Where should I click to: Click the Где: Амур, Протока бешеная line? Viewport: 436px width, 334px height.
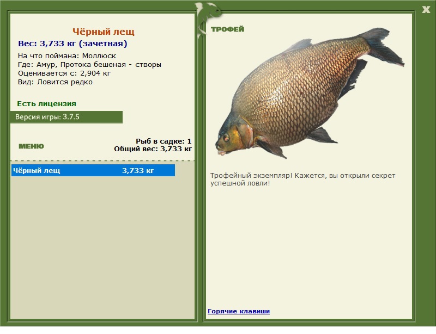pyautogui.click(x=89, y=65)
